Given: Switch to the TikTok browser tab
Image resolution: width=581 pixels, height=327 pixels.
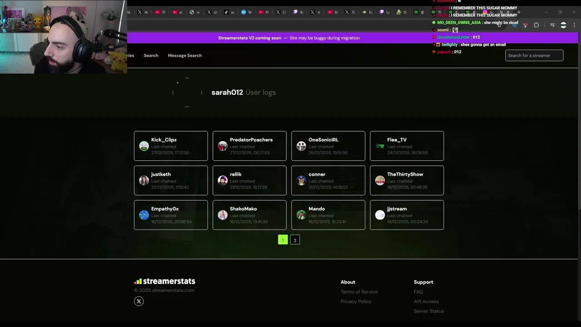Looking at the screenshot, I should (x=229, y=12).
